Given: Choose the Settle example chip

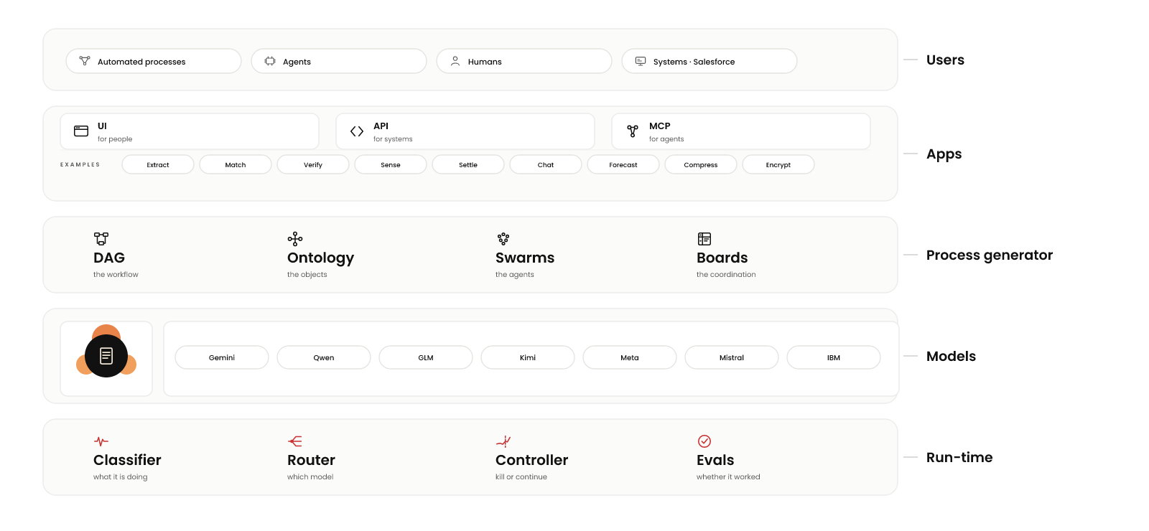Looking at the screenshot, I should tap(468, 164).
